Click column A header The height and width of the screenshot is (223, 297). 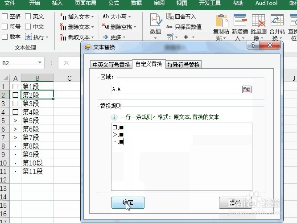15,78
